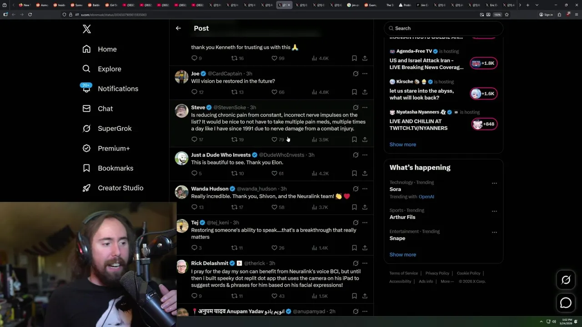Repost Steve's chronic pain comment
The width and height of the screenshot is (582, 327).
point(238,139)
